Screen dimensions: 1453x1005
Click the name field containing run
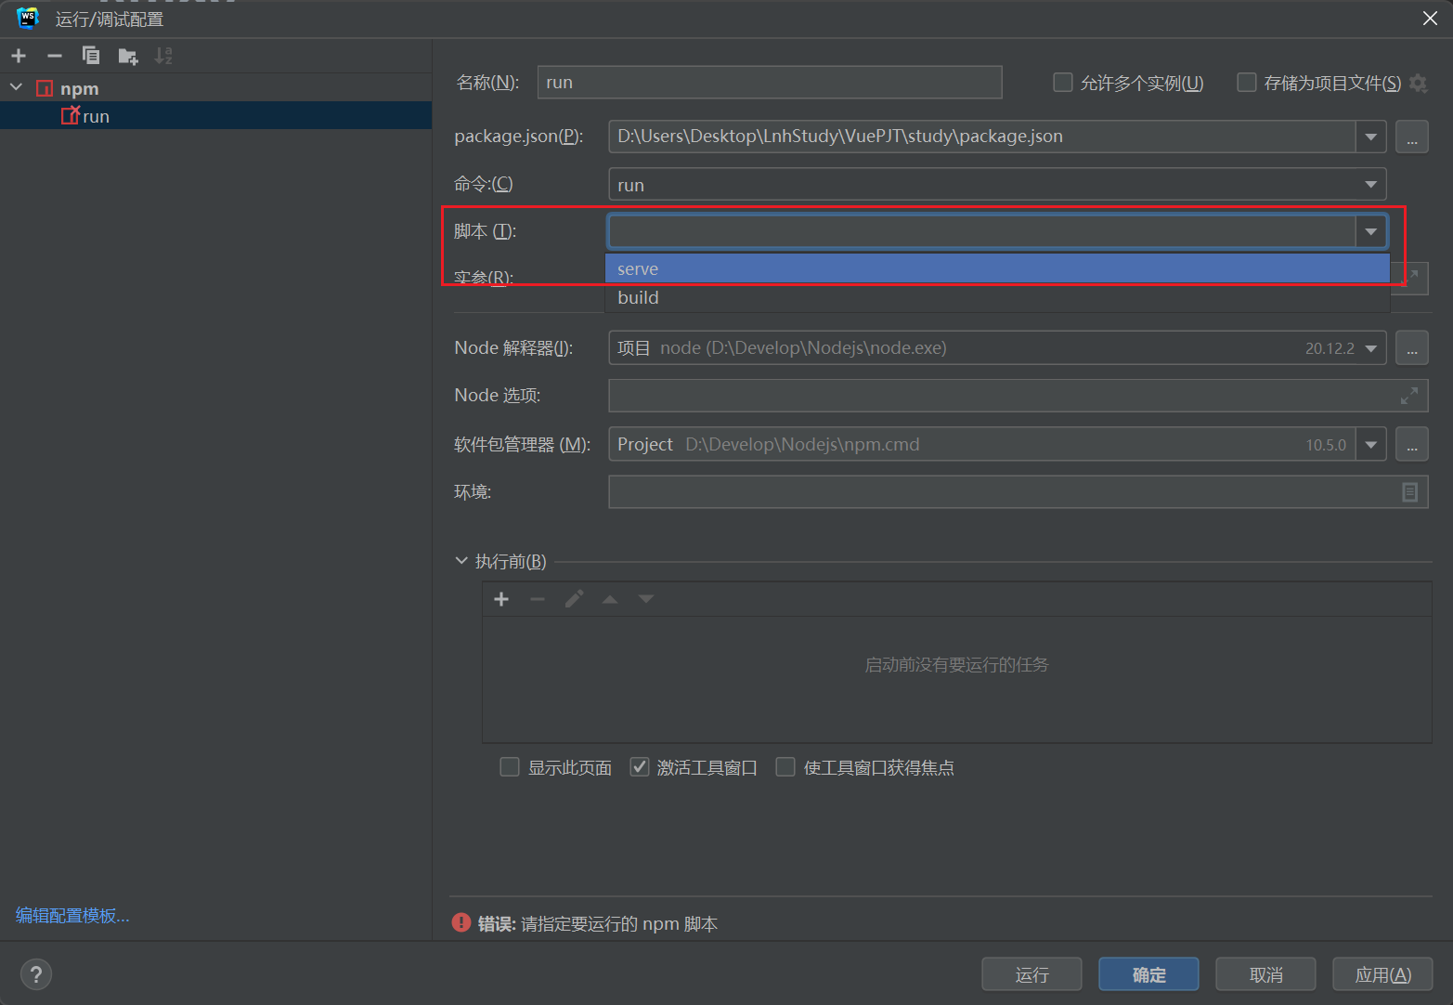[770, 82]
